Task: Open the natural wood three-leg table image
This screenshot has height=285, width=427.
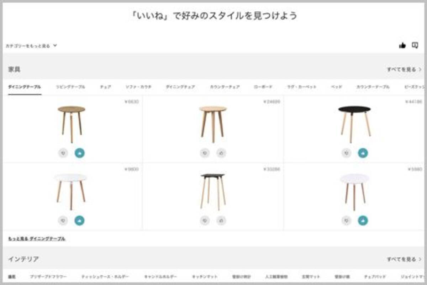Action: tap(213, 124)
